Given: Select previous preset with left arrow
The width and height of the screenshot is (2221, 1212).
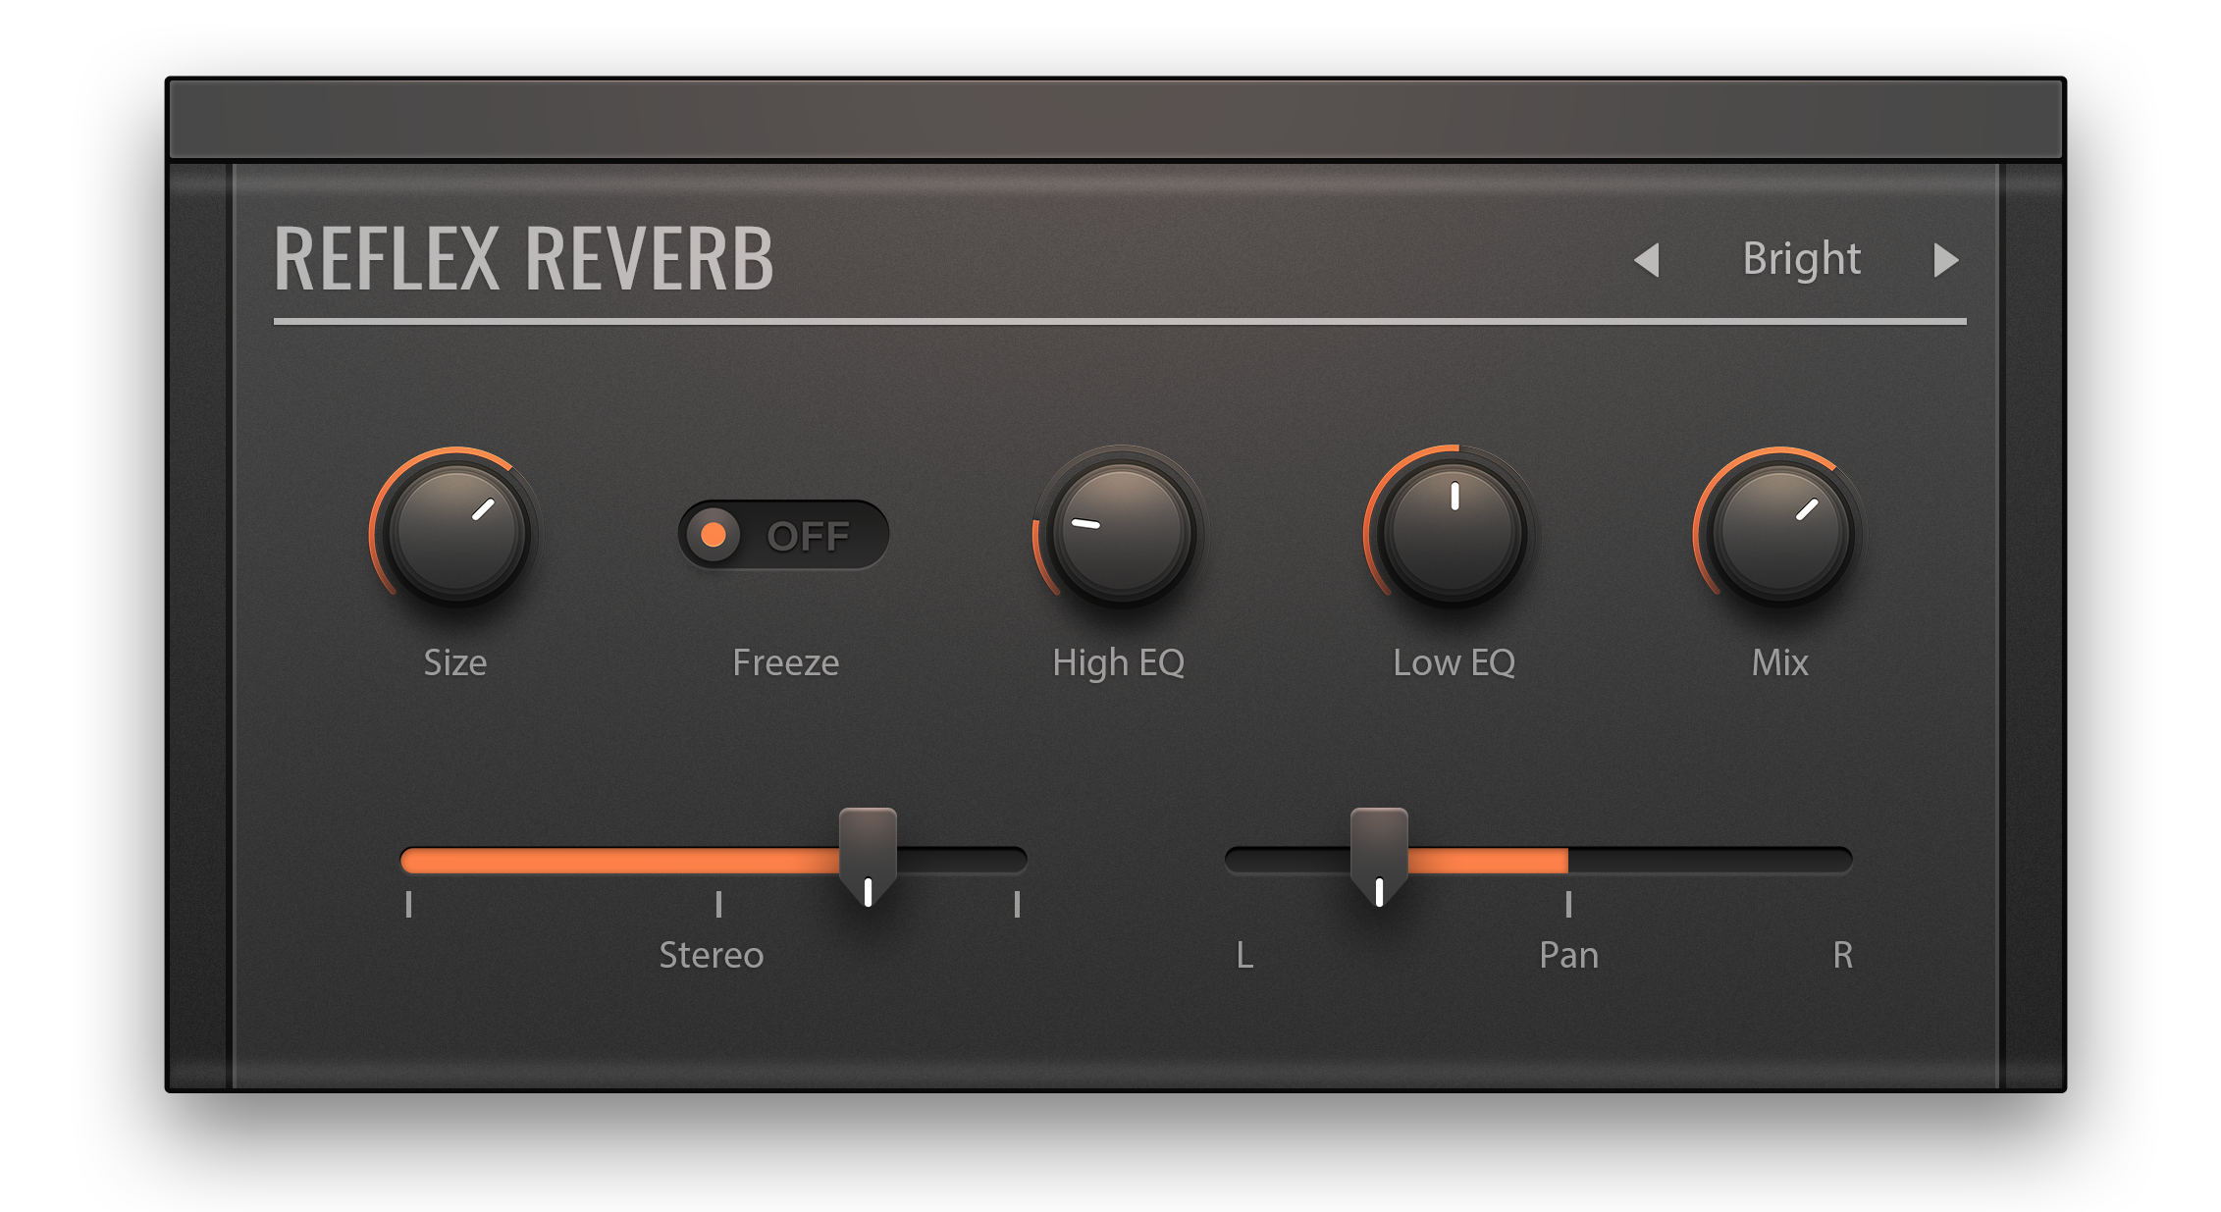Looking at the screenshot, I should pos(1647,260).
